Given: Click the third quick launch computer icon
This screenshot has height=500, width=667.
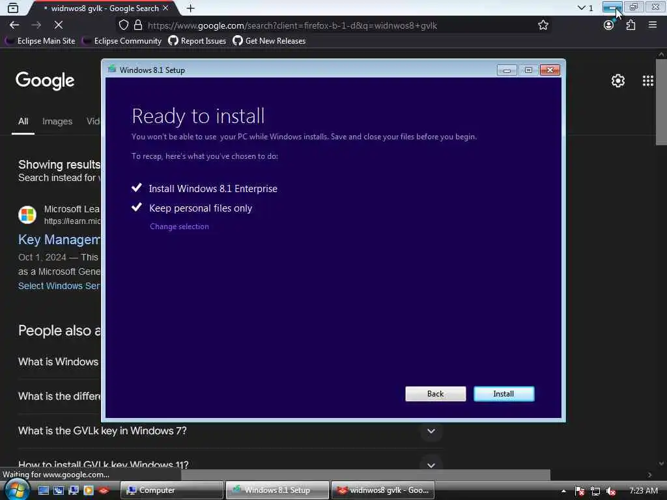Looking at the screenshot, I should [73, 490].
